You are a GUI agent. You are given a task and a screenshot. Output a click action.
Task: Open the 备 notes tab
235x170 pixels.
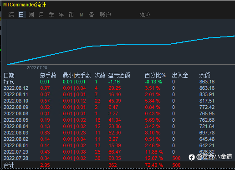(x=91, y=15)
